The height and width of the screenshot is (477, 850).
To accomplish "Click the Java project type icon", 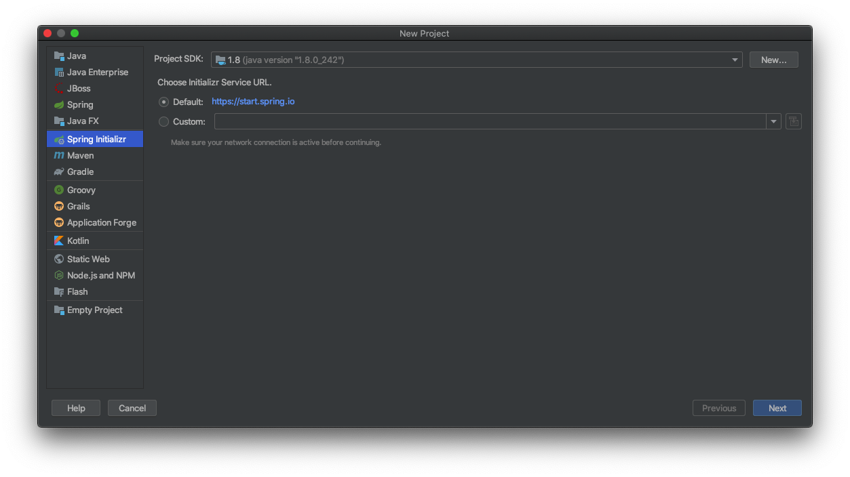I will click(59, 56).
